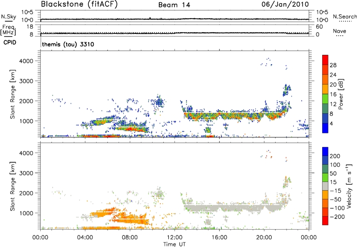
Task: Click the '-200' velocity colorbar tick label
Action: [338, 217]
